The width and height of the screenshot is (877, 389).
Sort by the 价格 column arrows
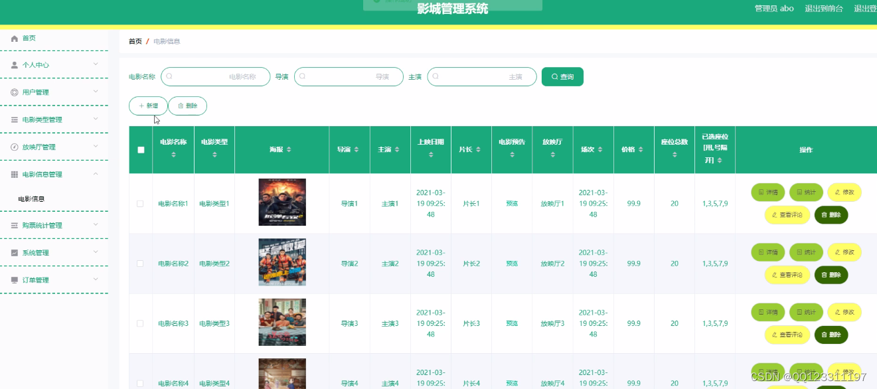point(641,150)
